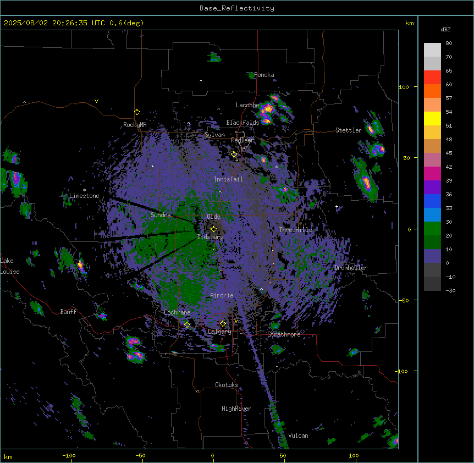Pick the yellow diamond marker below Cochrane
This screenshot has width=474, height=463.
187,324
